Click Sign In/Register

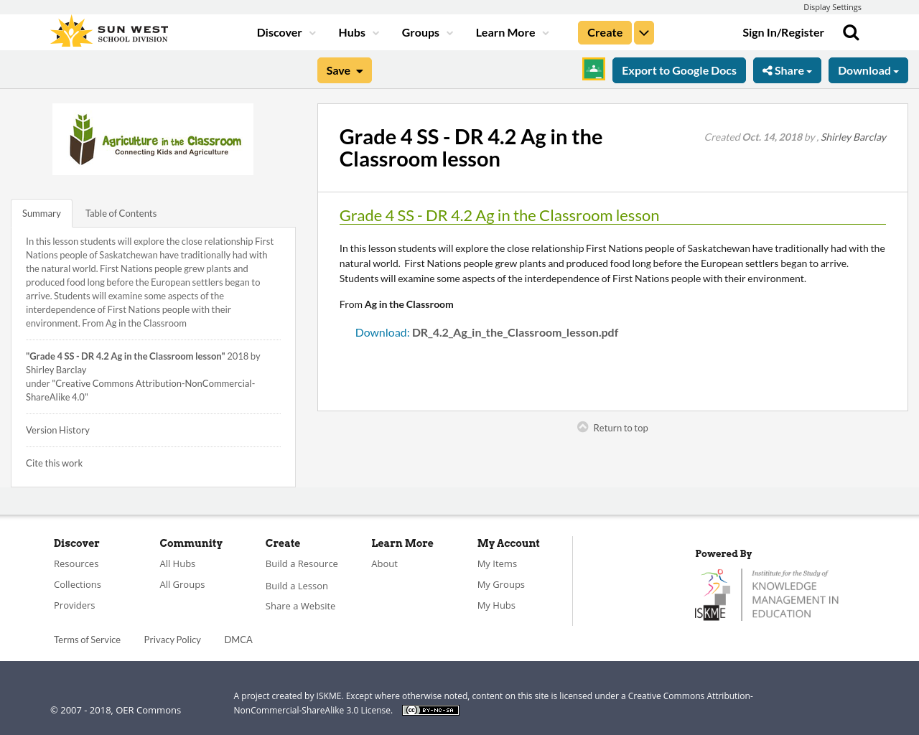[783, 32]
